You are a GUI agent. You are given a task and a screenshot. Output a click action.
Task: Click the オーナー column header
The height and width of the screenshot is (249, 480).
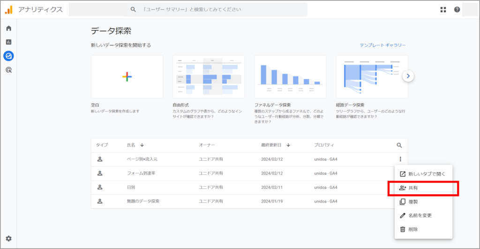click(207, 145)
